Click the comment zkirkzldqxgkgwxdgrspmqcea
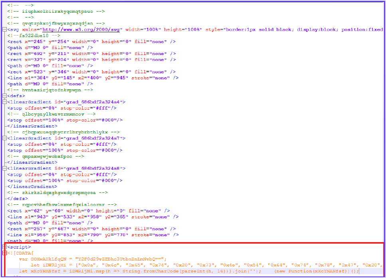The height and width of the screenshot is (278, 386). coord(57,192)
